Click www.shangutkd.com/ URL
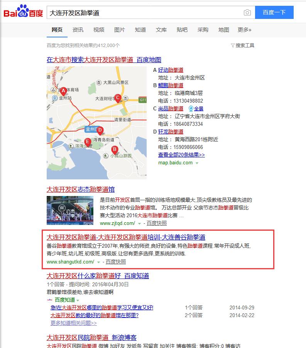This screenshot has width=306, height=348. [70, 262]
